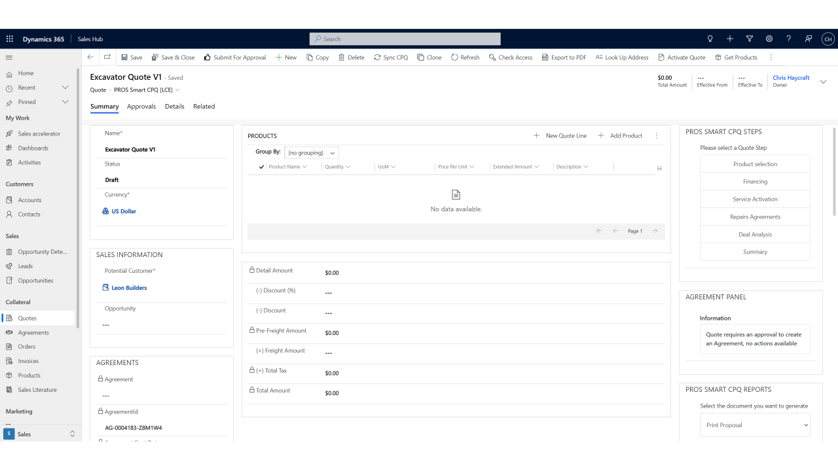838x471 pixels.
Task: Open the Leon Builders customer link
Action: point(129,288)
